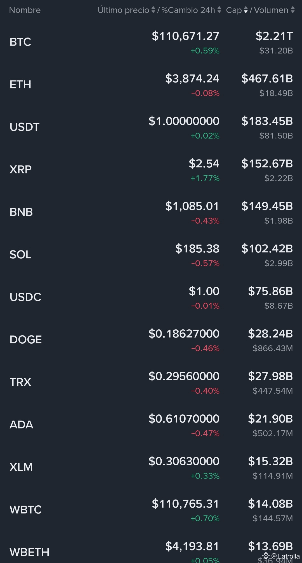The height and width of the screenshot is (563, 302).
Task: Tap the WBTC price $110,765.31
Action: (x=185, y=504)
